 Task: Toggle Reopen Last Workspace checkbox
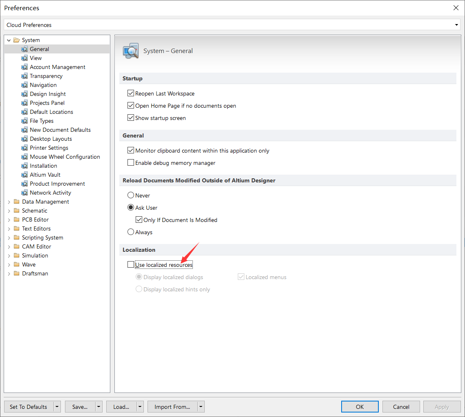coord(130,93)
